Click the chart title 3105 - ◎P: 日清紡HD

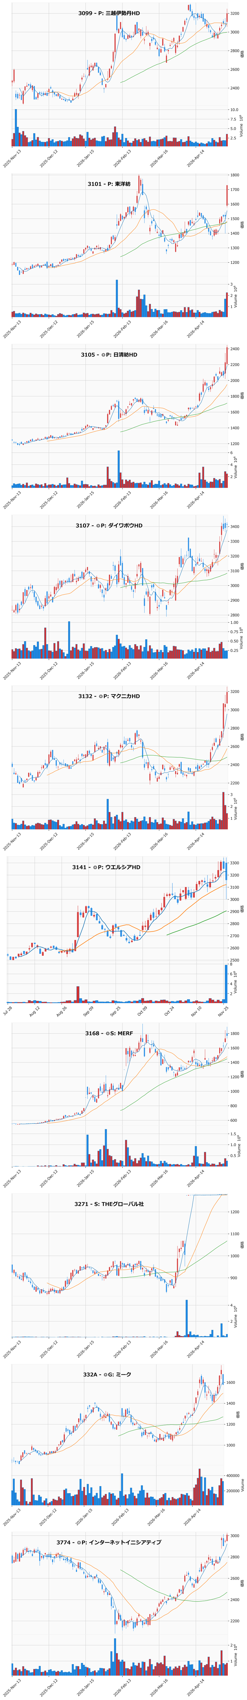[x=109, y=355]
